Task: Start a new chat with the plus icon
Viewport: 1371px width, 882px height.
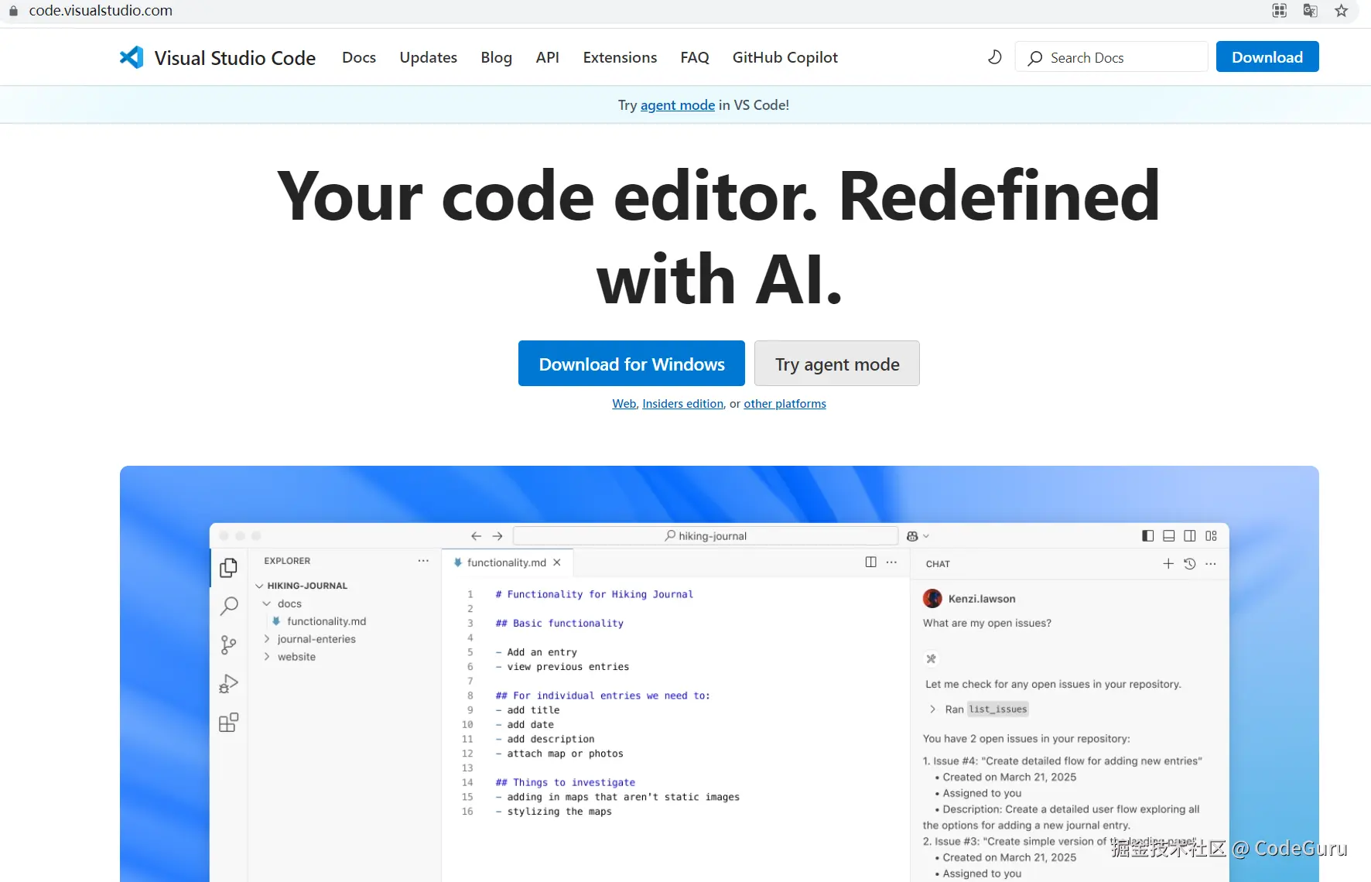Action: (x=1168, y=564)
